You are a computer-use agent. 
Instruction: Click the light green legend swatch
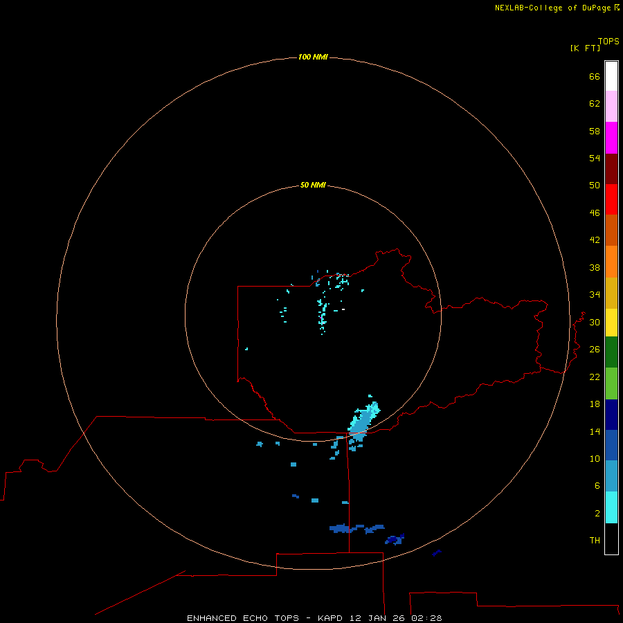click(611, 383)
